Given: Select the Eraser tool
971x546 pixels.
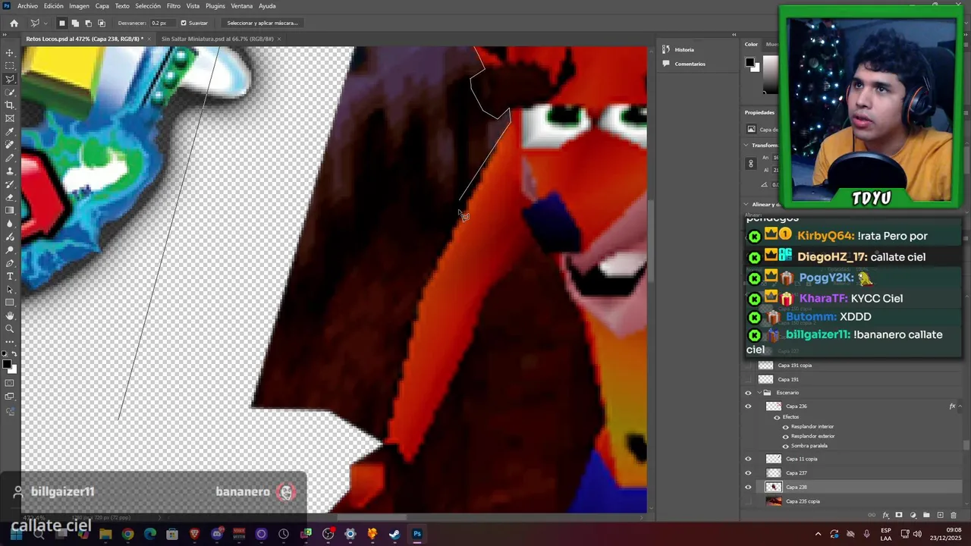Looking at the screenshot, I should 10,197.
